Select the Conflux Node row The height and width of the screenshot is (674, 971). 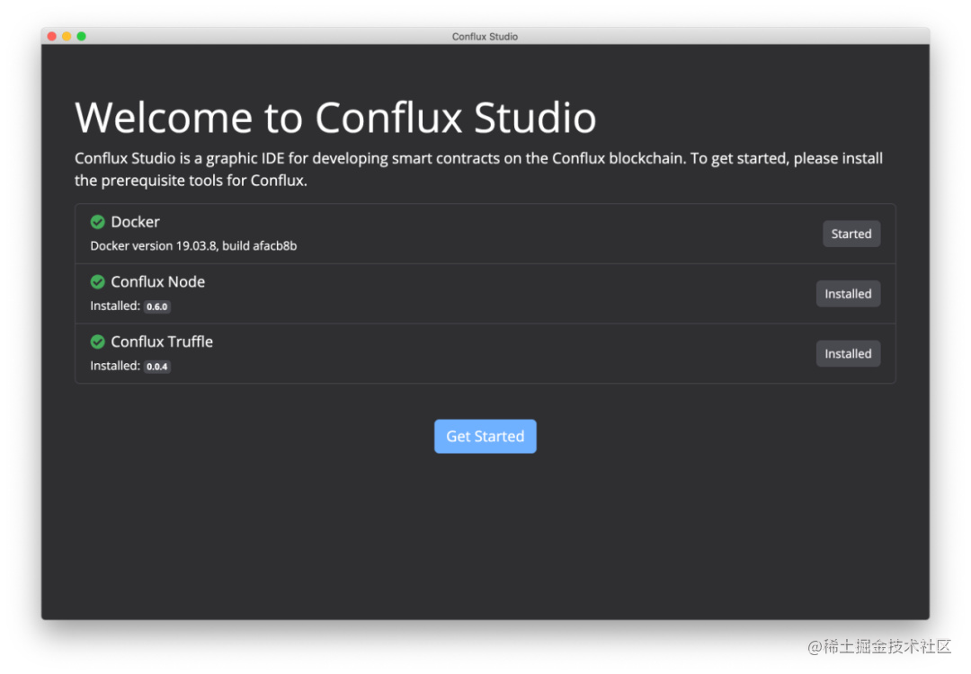pyautogui.click(x=485, y=293)
